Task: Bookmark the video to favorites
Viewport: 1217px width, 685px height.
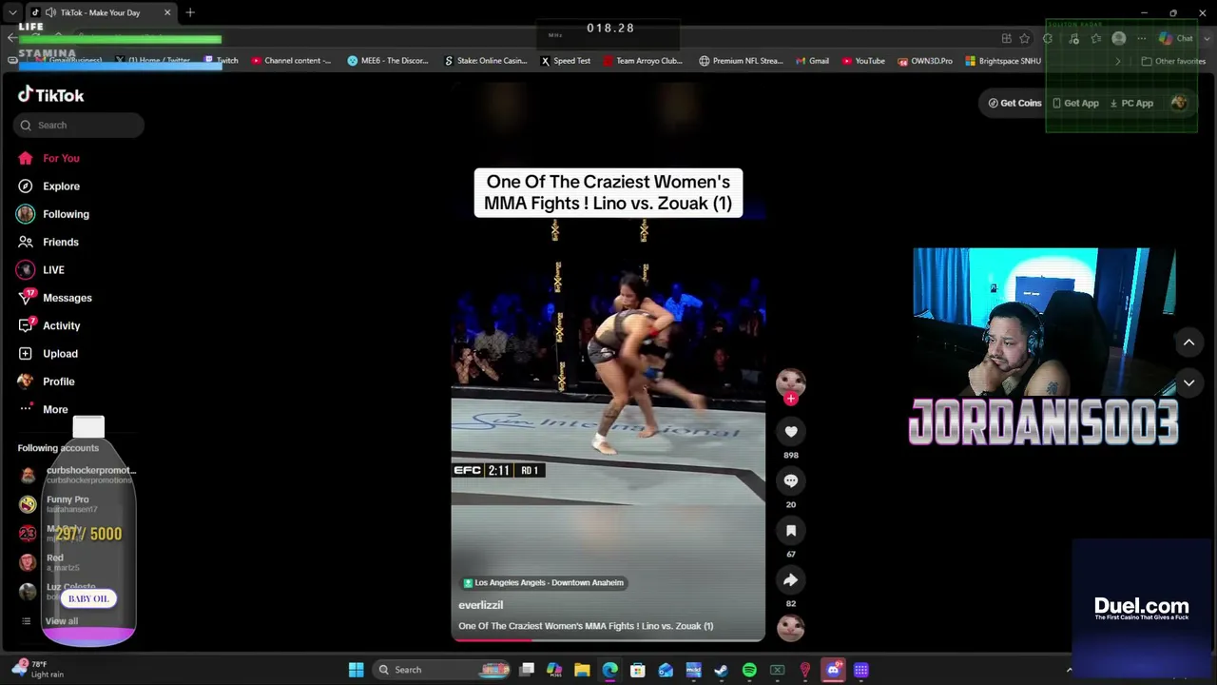Action: [790, 531]
